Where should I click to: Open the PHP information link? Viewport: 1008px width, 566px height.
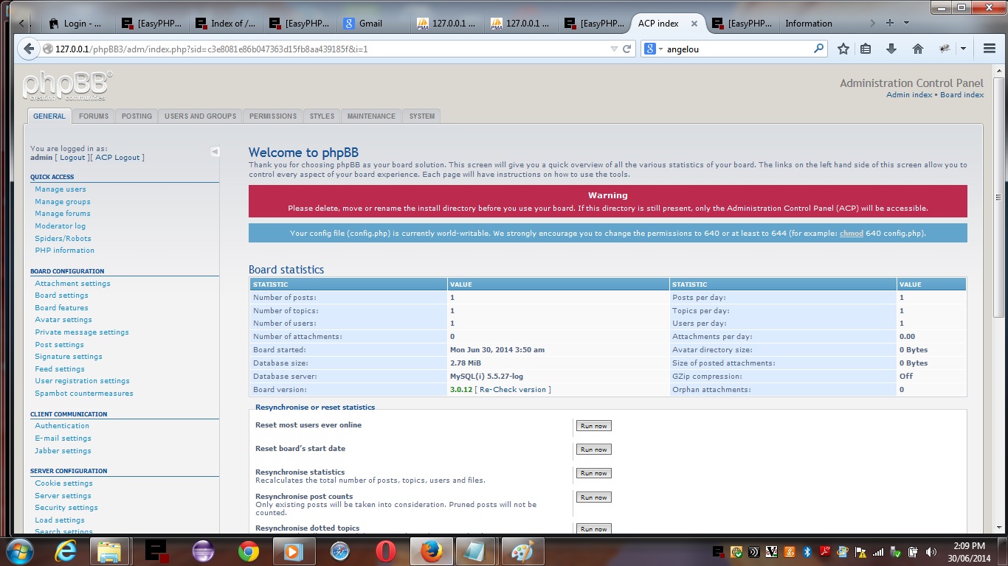click(x=64, y=251)
